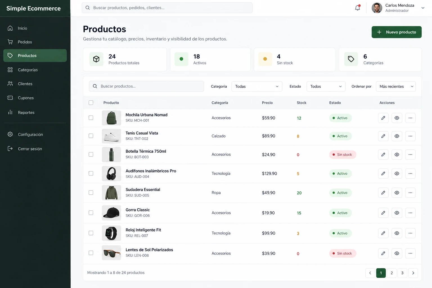Viewport: 432px width, 288px height.
Task: Click the Productos totales box icon
Action: click(96, 59)
